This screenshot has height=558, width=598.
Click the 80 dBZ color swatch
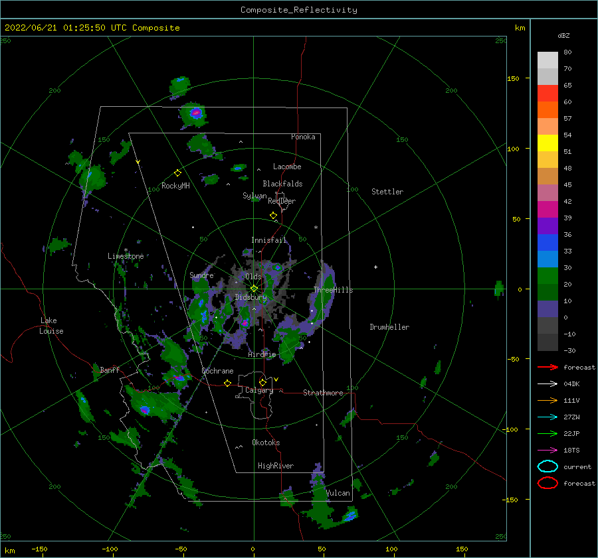548,60
